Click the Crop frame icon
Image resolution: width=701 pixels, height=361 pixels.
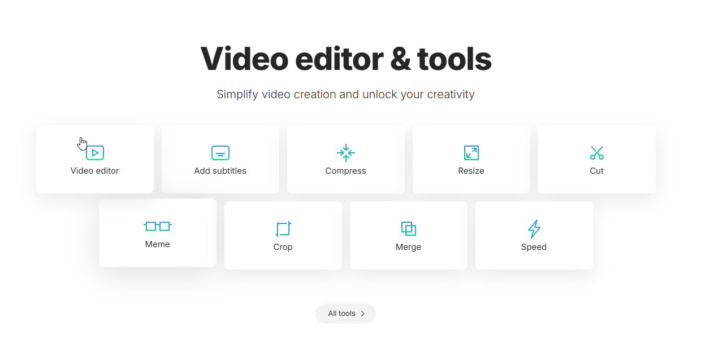pos(283,228)
